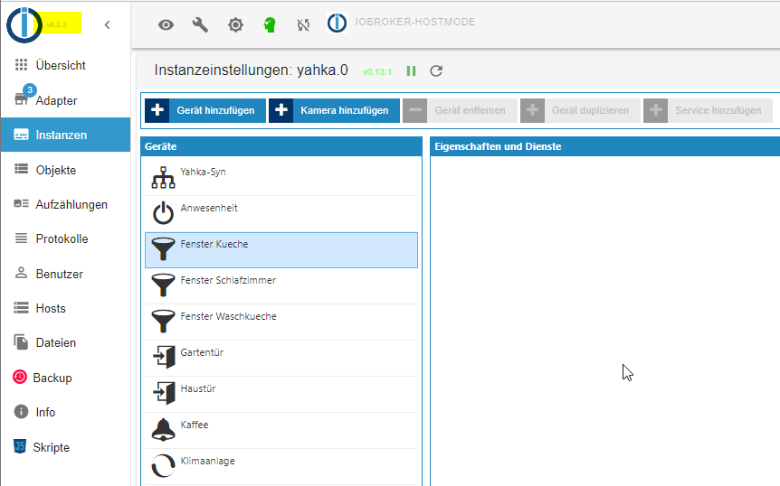The width and height of the screenshot is (780, 486).
Task: Open the Info section
Action: click(66, 412)
